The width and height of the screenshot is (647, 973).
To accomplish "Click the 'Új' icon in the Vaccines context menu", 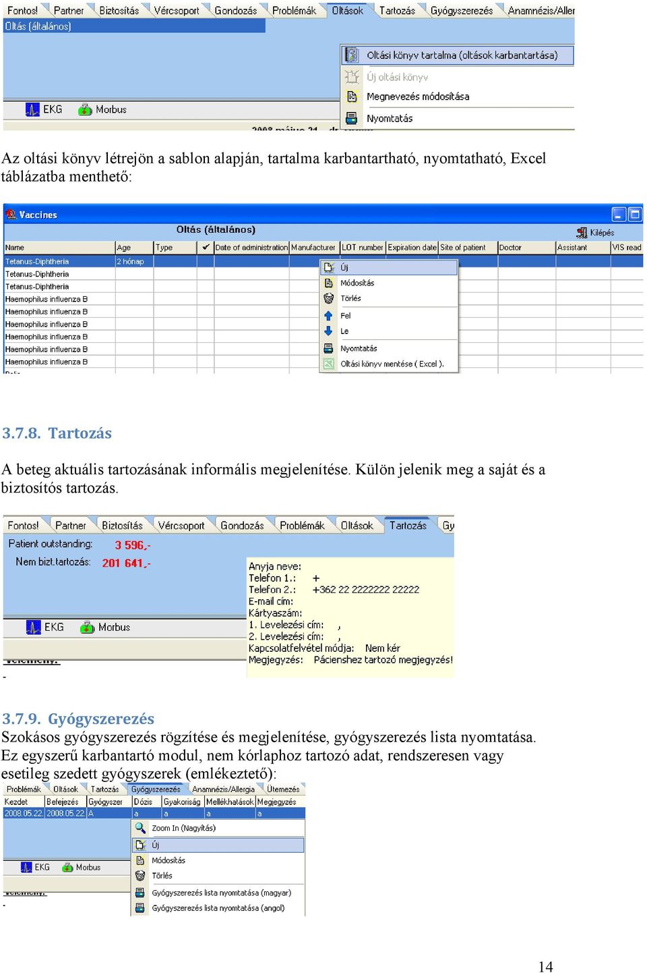I will pyautogui.click(x=329, y=267).
